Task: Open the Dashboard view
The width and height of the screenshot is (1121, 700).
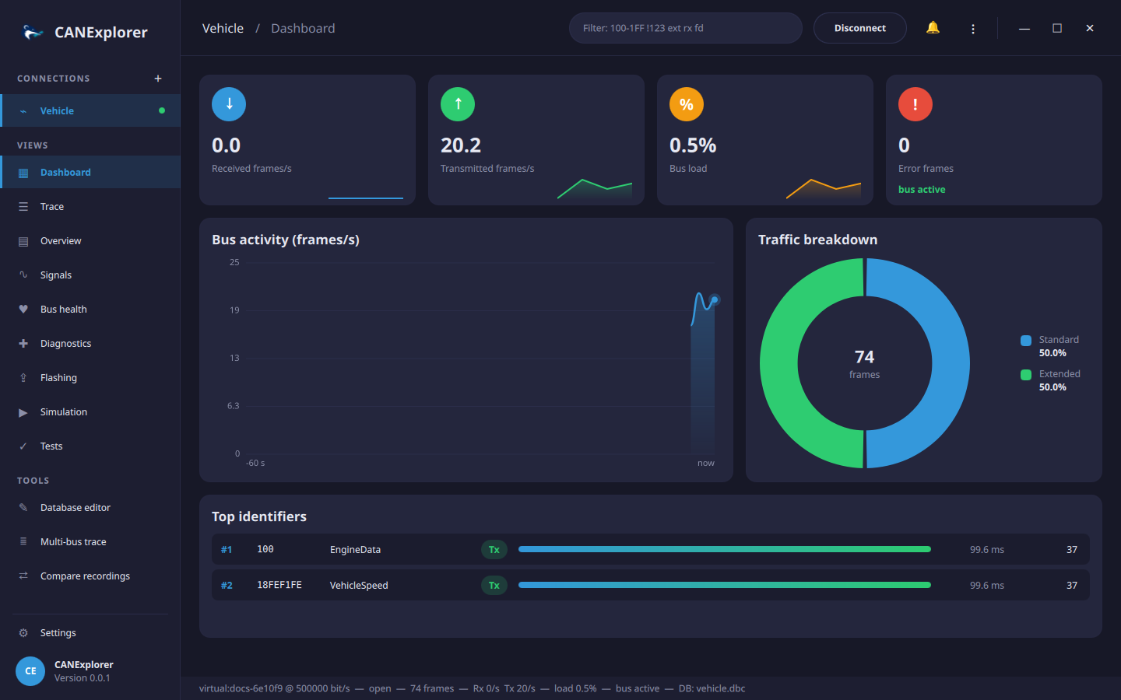Action: (x=90, y=173)
